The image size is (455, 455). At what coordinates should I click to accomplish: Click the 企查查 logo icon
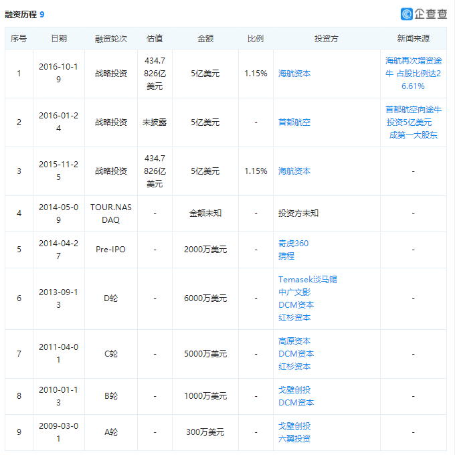(x=407, y=14)
